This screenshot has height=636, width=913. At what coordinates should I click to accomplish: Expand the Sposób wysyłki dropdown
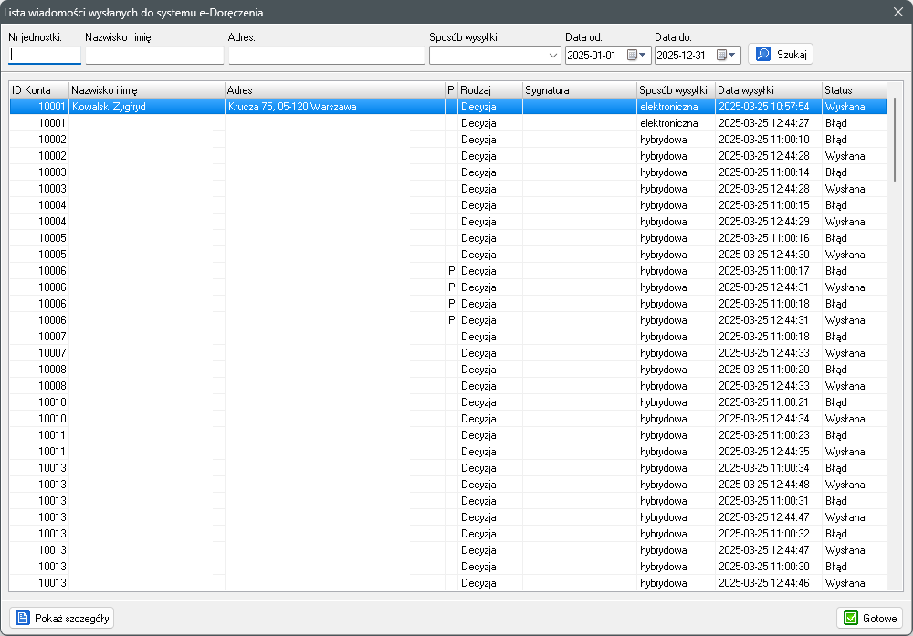pos(554,56)
